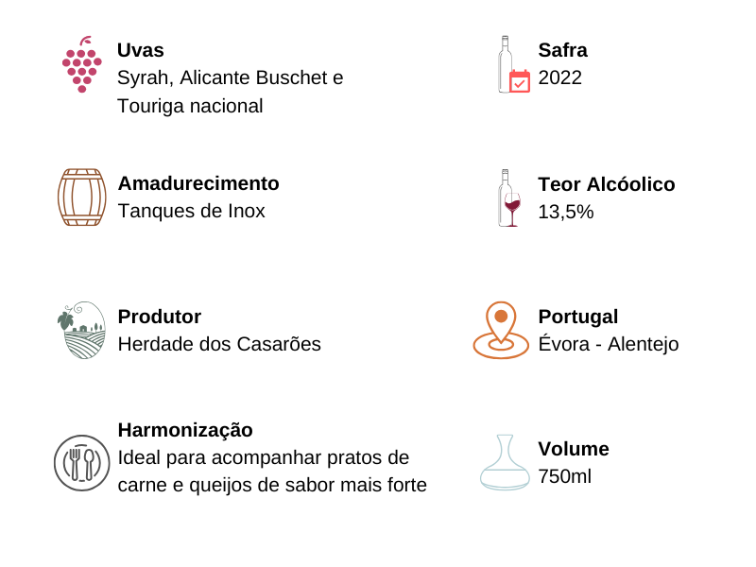This screenshot has width=756, height=567.
Task: Click the Safra heading
Action: click(562, 50)
